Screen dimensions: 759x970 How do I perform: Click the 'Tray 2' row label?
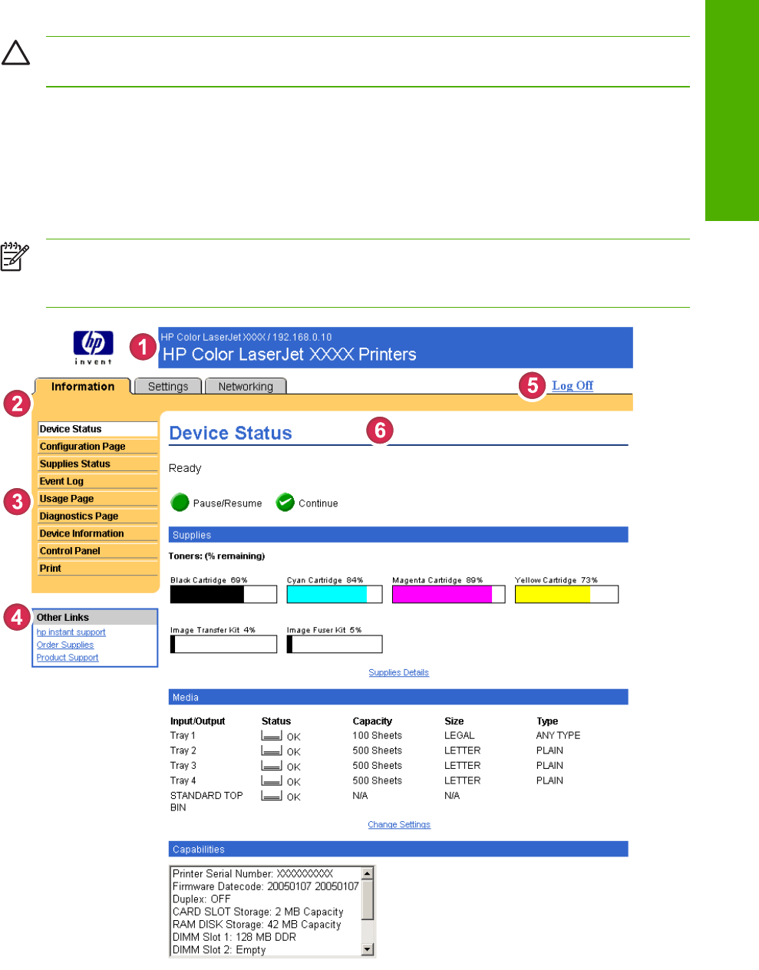pyautogui.click(x=183, y=751)
